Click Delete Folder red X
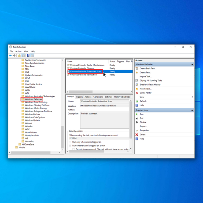 point(137,93)
